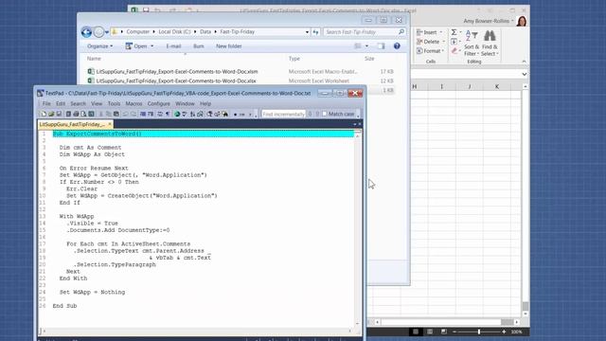
Task: Click the Size column header in Explorer
Action: [x=369, y=59]
